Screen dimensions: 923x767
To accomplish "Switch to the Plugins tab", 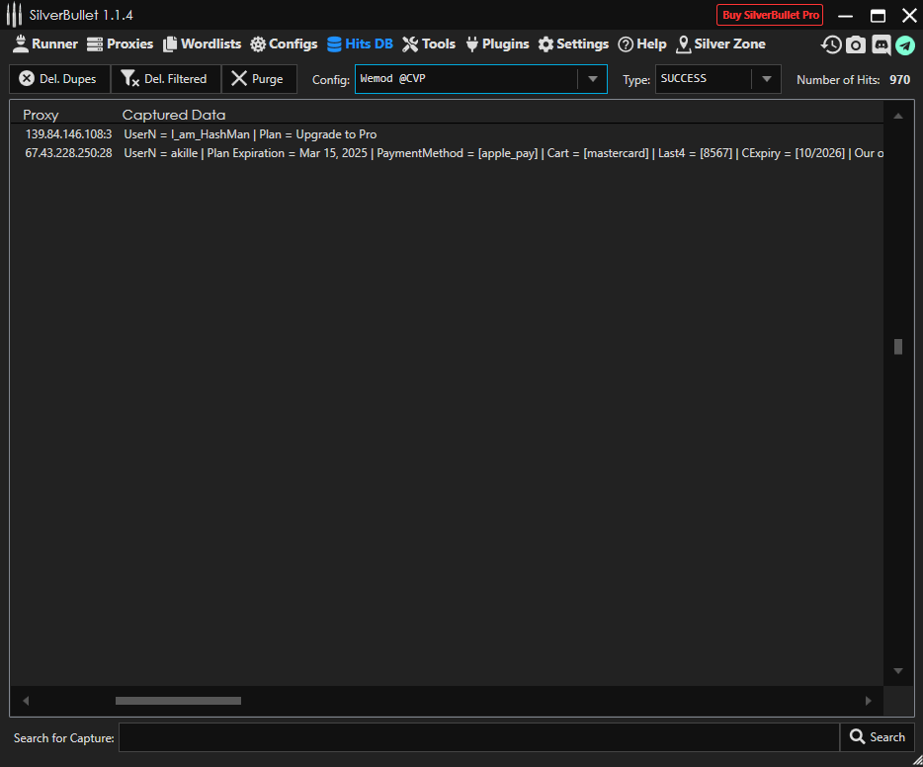I will coord(497,44).
